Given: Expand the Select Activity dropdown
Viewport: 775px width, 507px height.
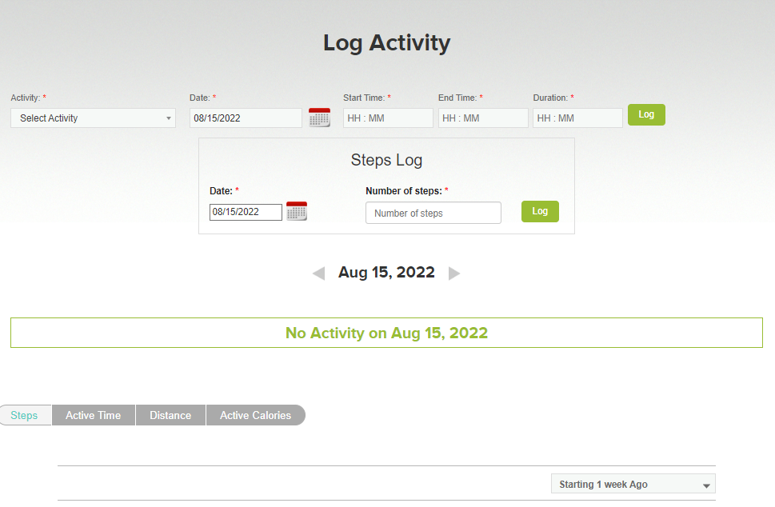Looking at the screenshot, I should [93, 118].
